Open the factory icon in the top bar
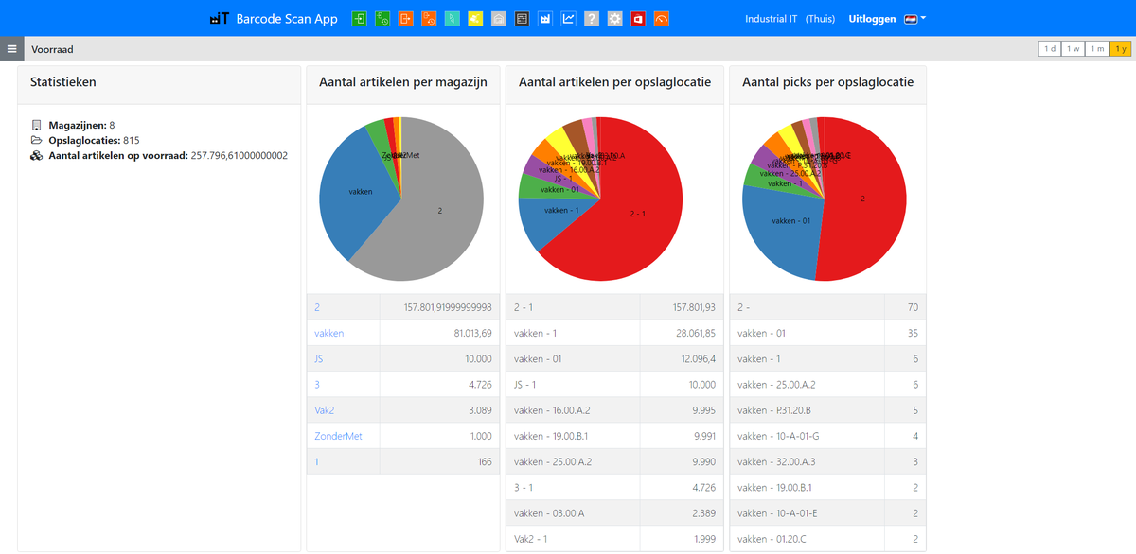 coord(544,18)
